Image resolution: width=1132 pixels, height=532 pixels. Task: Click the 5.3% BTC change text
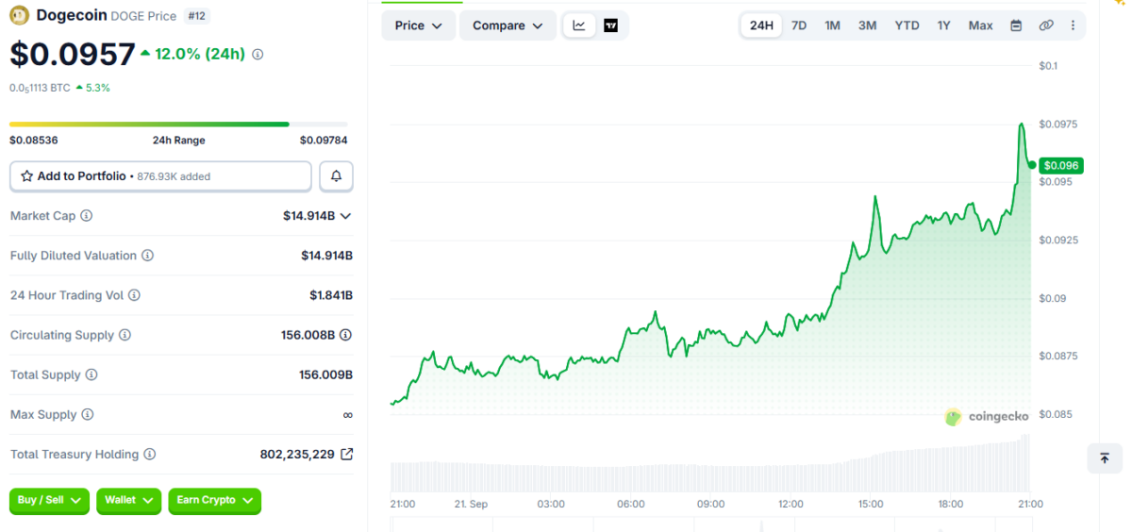[98, 88]
